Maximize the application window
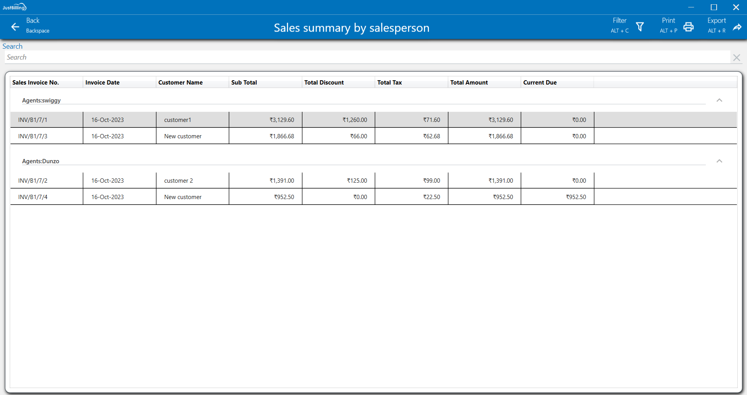Screen dimensions: 747x395 (714, 7)
